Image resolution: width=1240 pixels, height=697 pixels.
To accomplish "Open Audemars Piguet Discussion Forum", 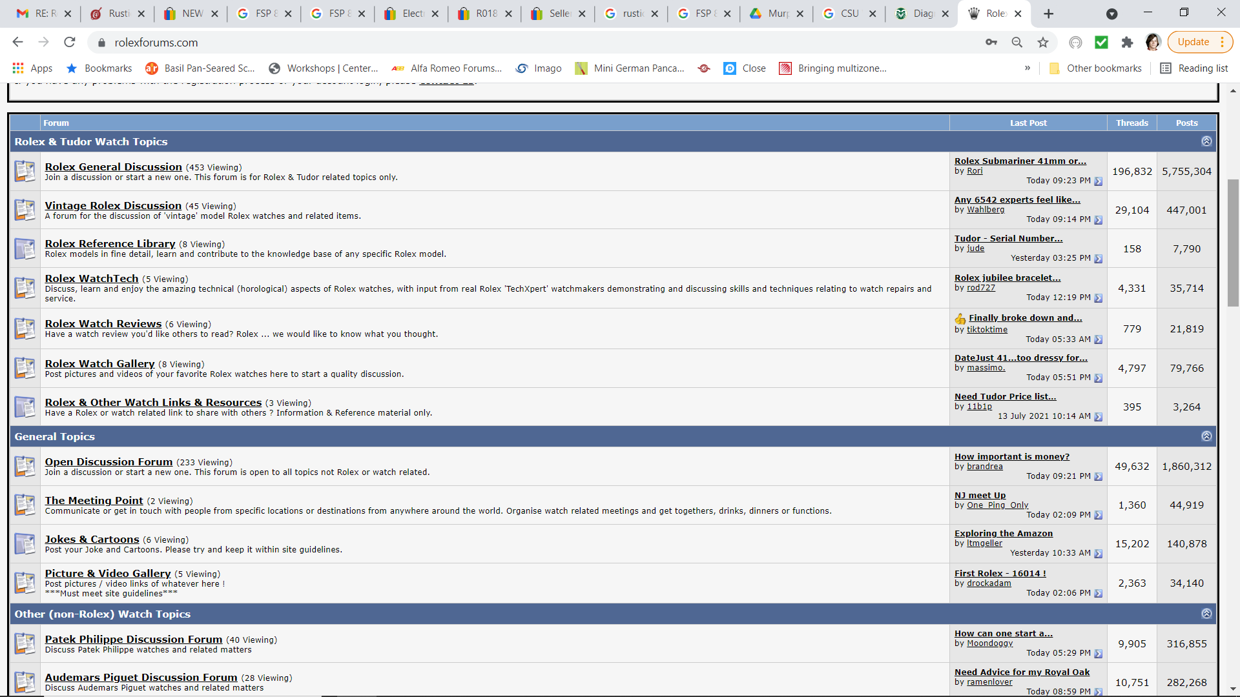I will point(141,677).
